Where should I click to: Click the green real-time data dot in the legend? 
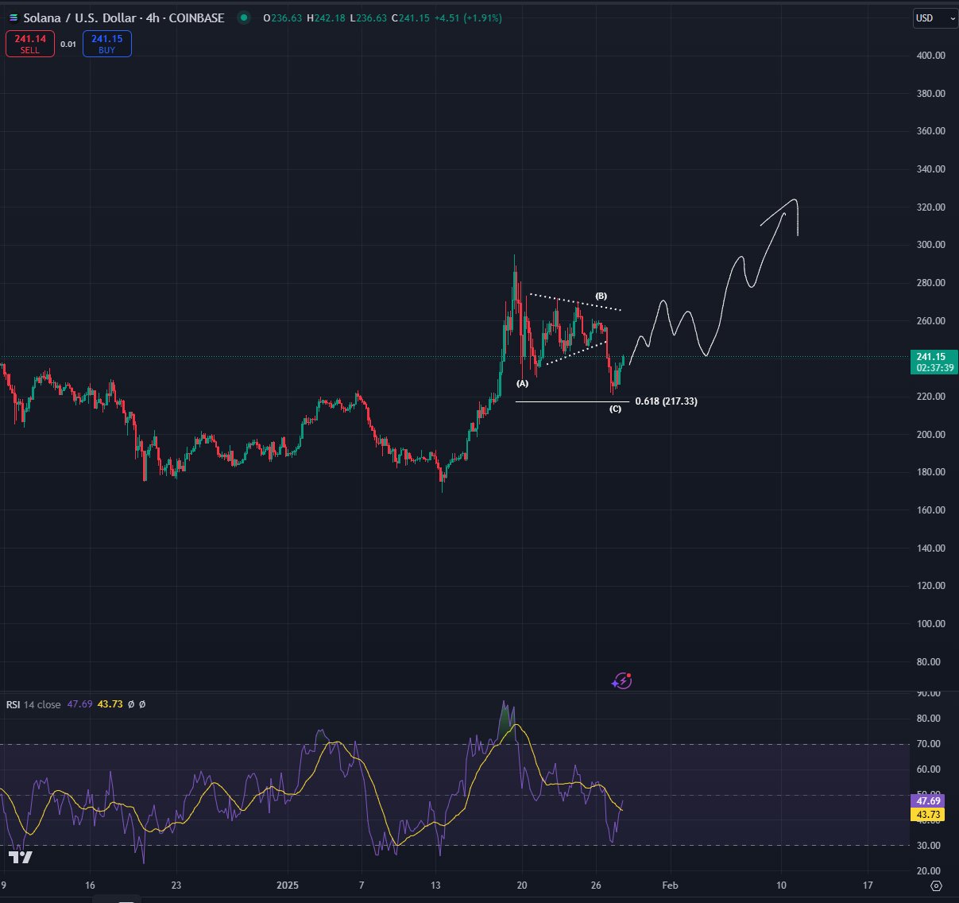pyautogui.click(x=245, y=17)
